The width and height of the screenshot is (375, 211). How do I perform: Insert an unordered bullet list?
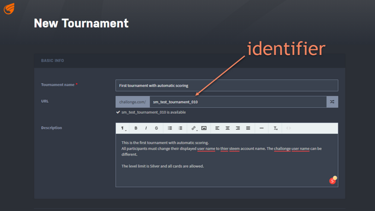[170, 128]
